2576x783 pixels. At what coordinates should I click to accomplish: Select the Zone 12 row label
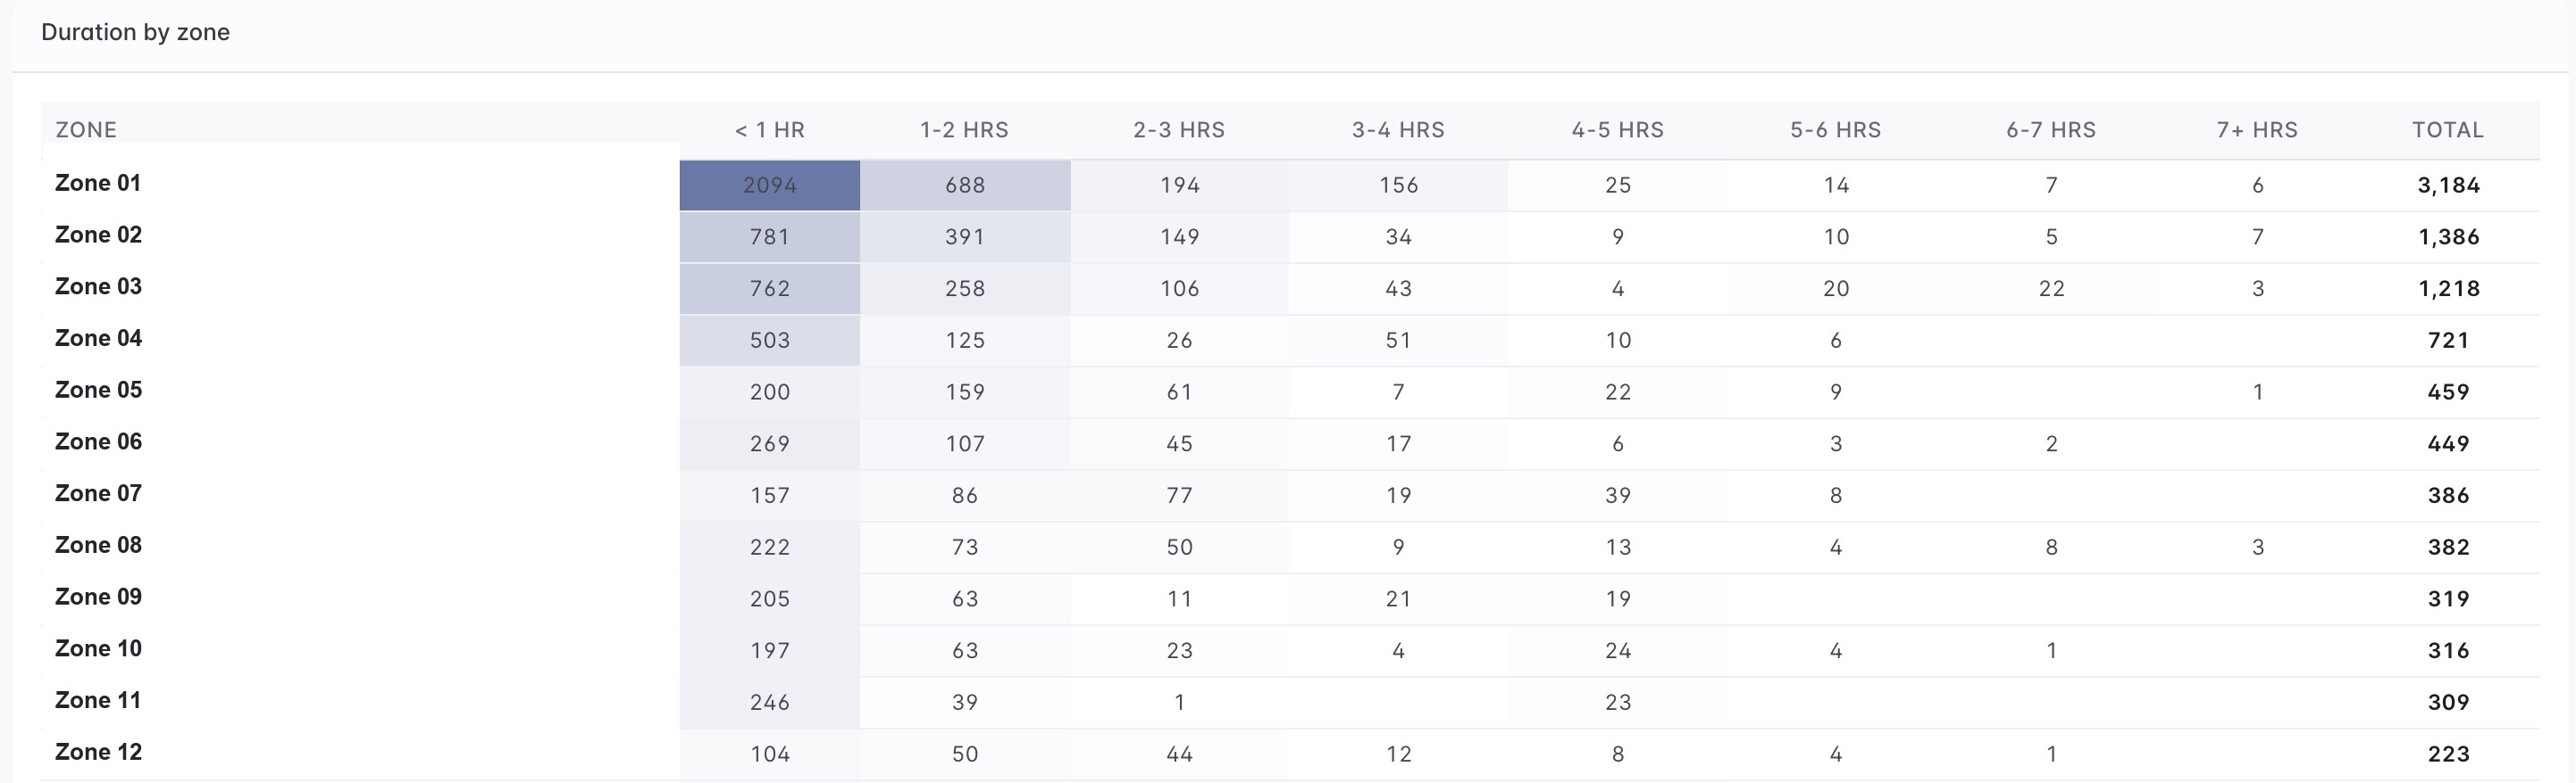tap(98, 752)
